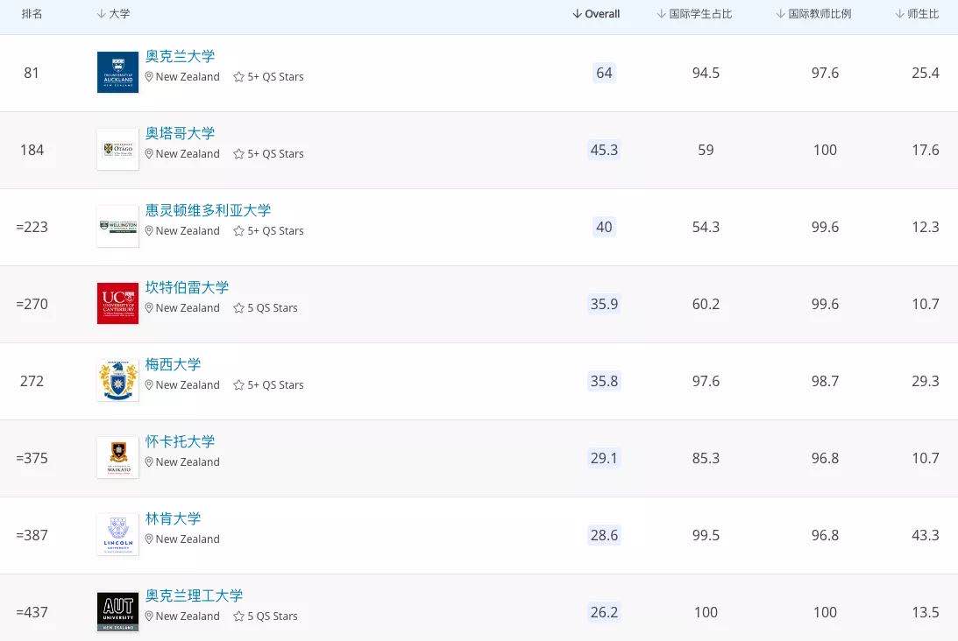Click New Zealand location text for 林肯大学
Image resolution: width=958 pixels, height=641 pixels.
[x=188, y=539]
